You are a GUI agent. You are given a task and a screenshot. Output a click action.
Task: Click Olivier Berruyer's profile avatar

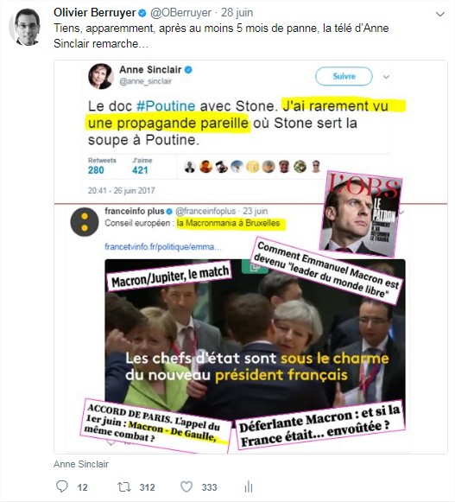coord(25,28)
